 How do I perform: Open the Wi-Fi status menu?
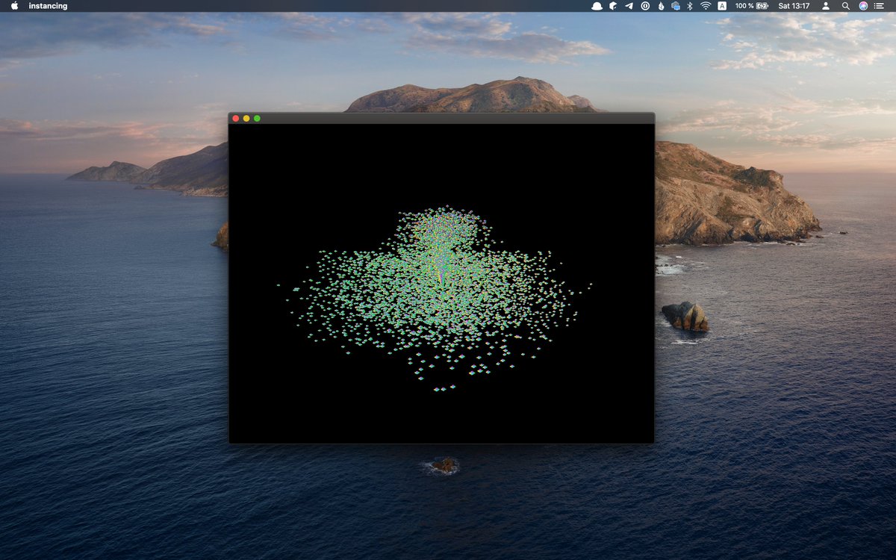click(706, 5)
